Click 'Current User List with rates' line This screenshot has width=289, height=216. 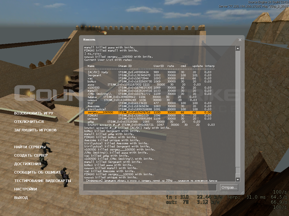(x=108, y=60)
